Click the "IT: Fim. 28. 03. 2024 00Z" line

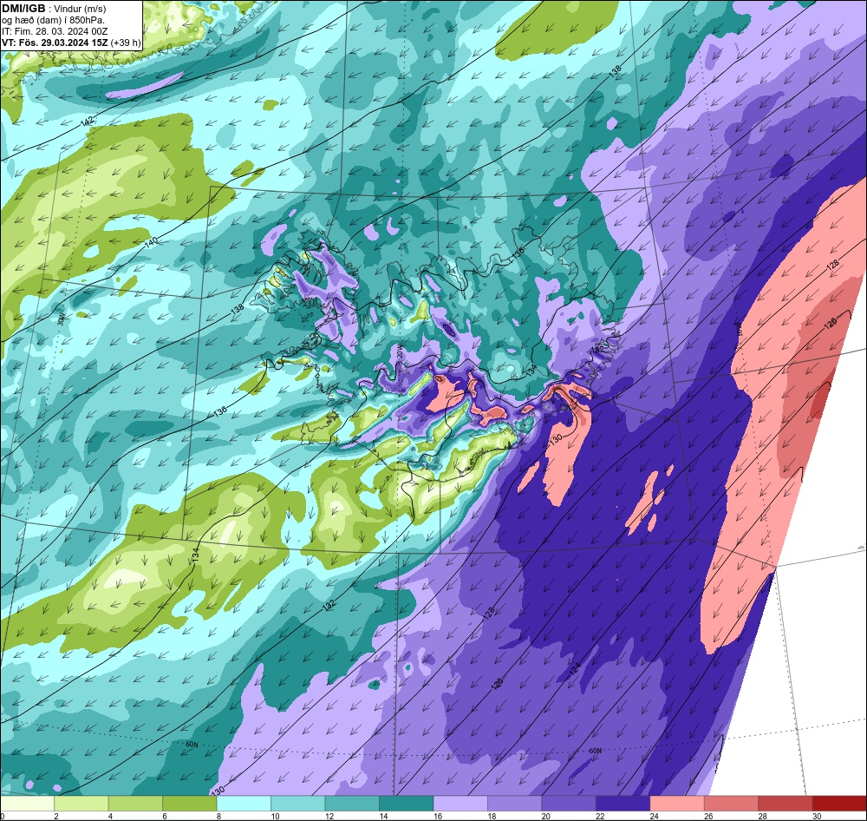(55, 31)
